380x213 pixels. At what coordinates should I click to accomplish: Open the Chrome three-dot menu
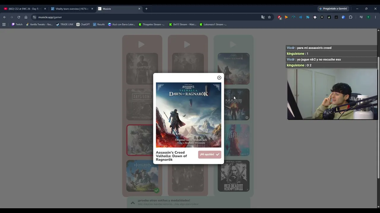click(375, 17)
